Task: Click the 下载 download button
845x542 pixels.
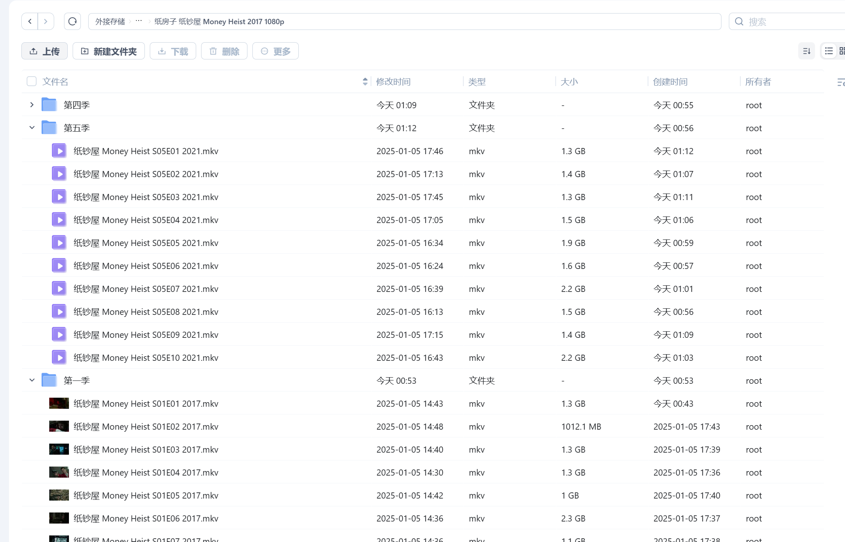Action: click(x=173, y=51)
